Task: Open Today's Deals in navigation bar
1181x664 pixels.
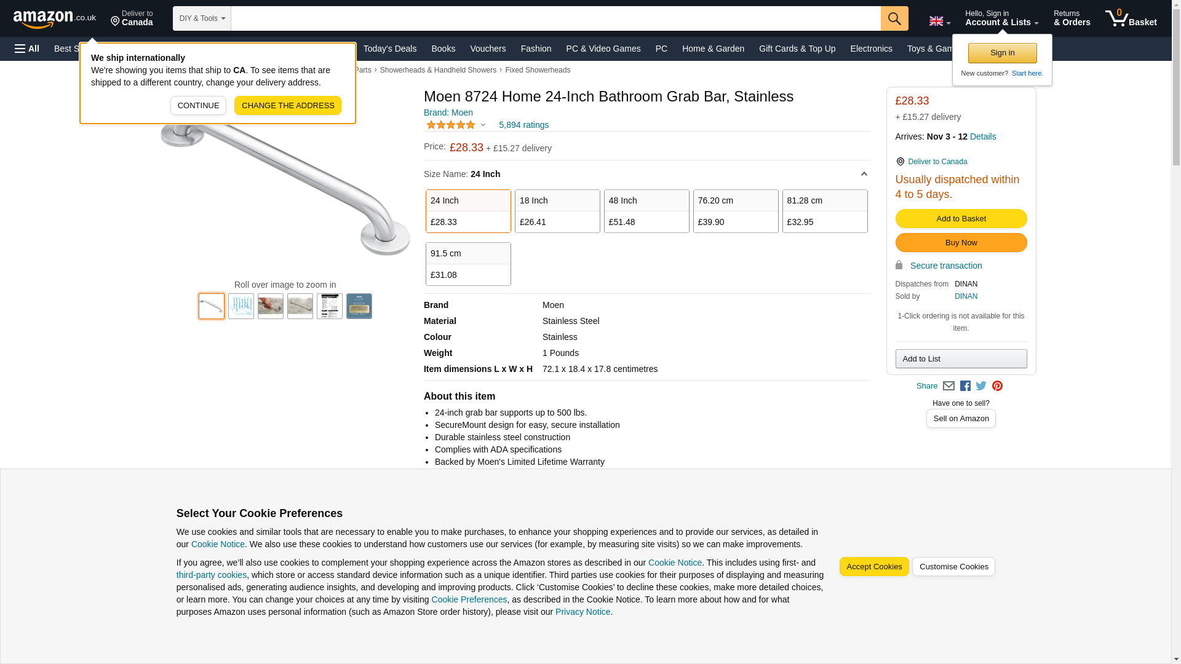Action: tap(389, 49)
